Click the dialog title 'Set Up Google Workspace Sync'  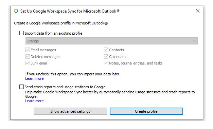coord(70,11)
